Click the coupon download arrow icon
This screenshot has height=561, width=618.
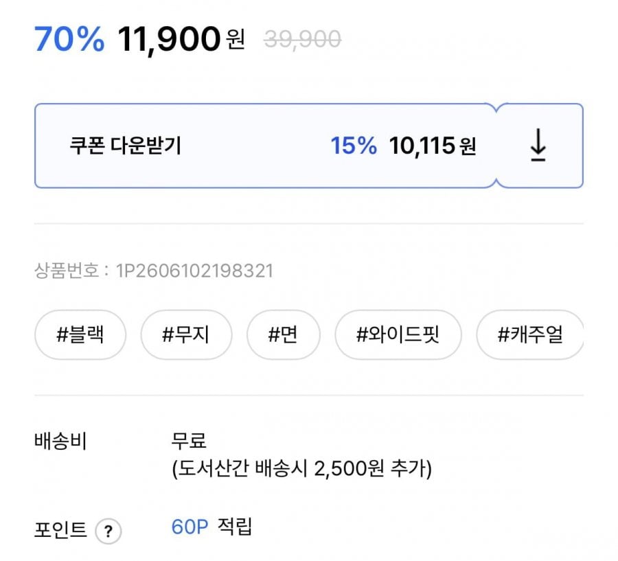pos(538,145)
